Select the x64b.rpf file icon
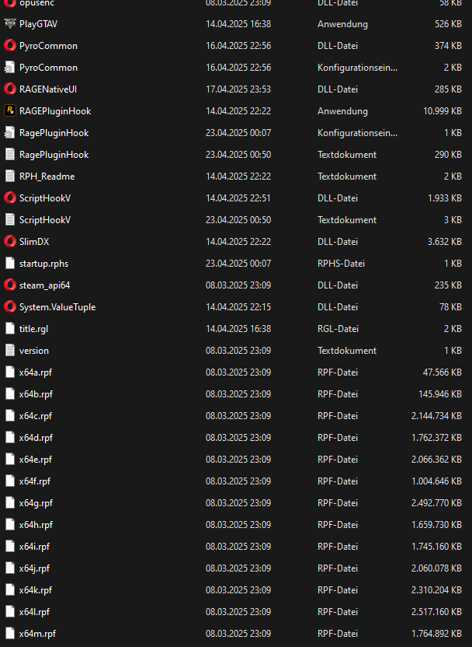 point(10,394)
